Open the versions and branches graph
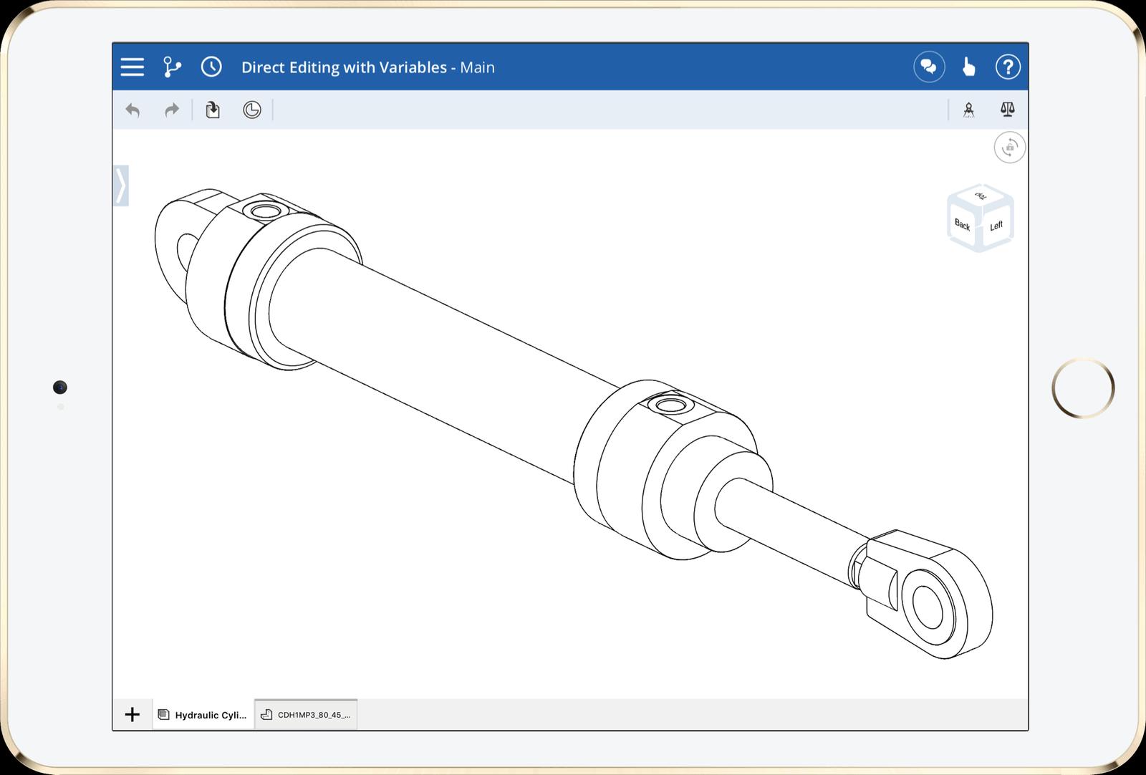The image size is (1146, 775). [172, 67]
